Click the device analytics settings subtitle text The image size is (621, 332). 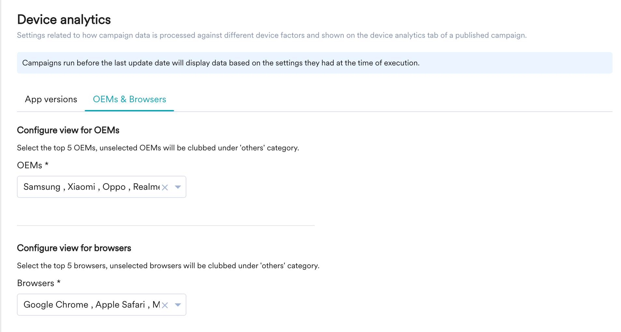(272, 35)
